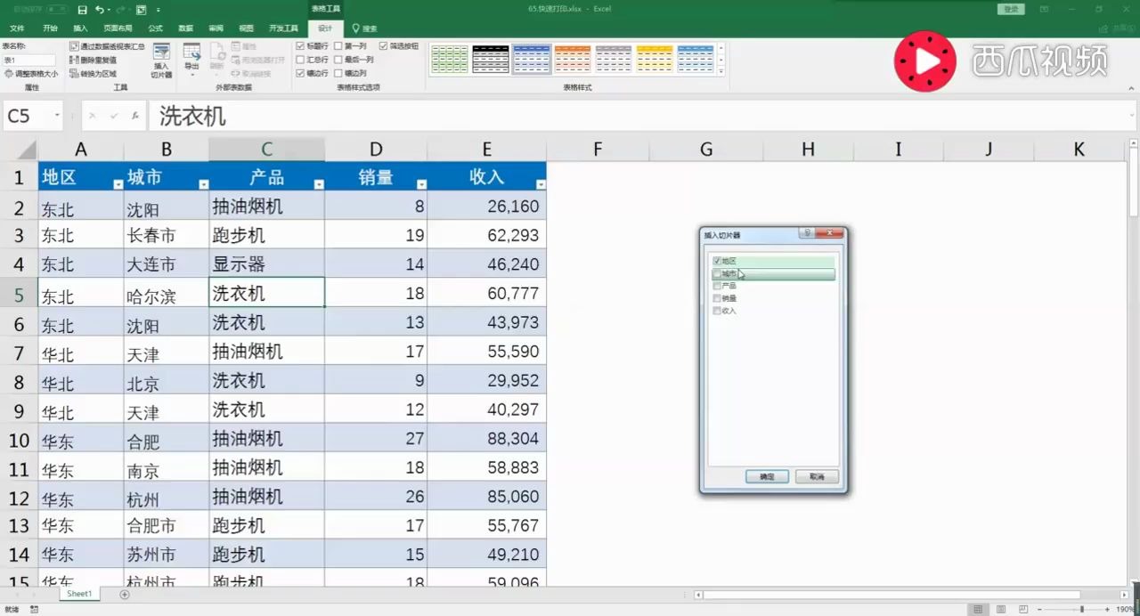1140x616 pixels.
Task: Click the formula bar showing 洗衣机
Action: [x=641, y=116]
